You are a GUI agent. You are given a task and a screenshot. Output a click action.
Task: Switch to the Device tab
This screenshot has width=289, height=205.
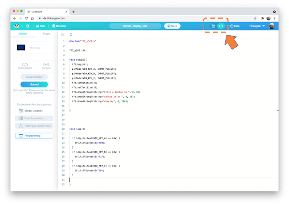coord(23,34)
